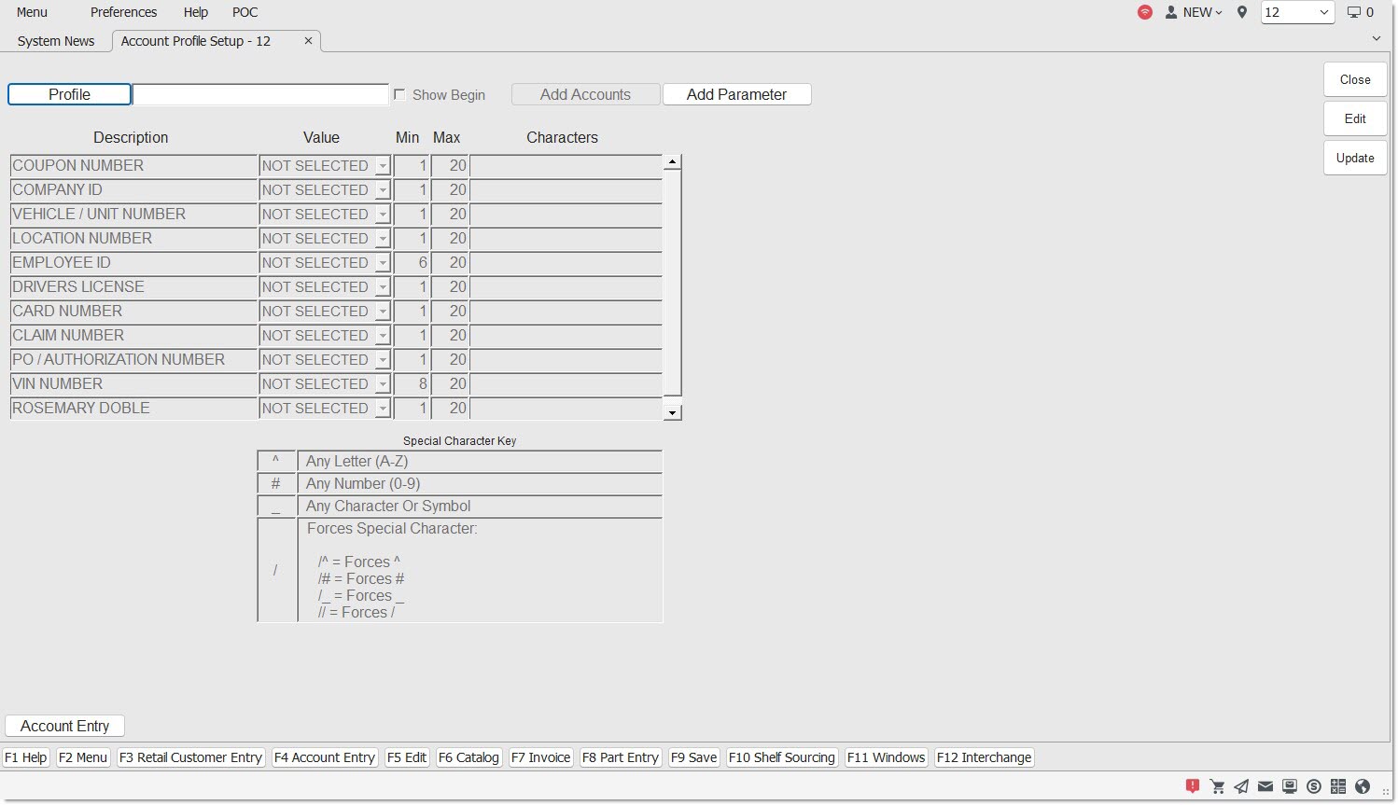Screen dimensions: 1398x805
Task: Click the parameter list scroll down arrow
Action: pos(672,412)
